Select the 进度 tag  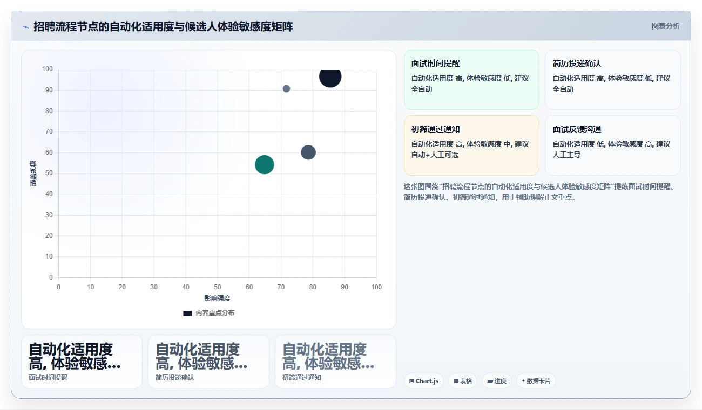pyautogui.click(x=497, y=381)
